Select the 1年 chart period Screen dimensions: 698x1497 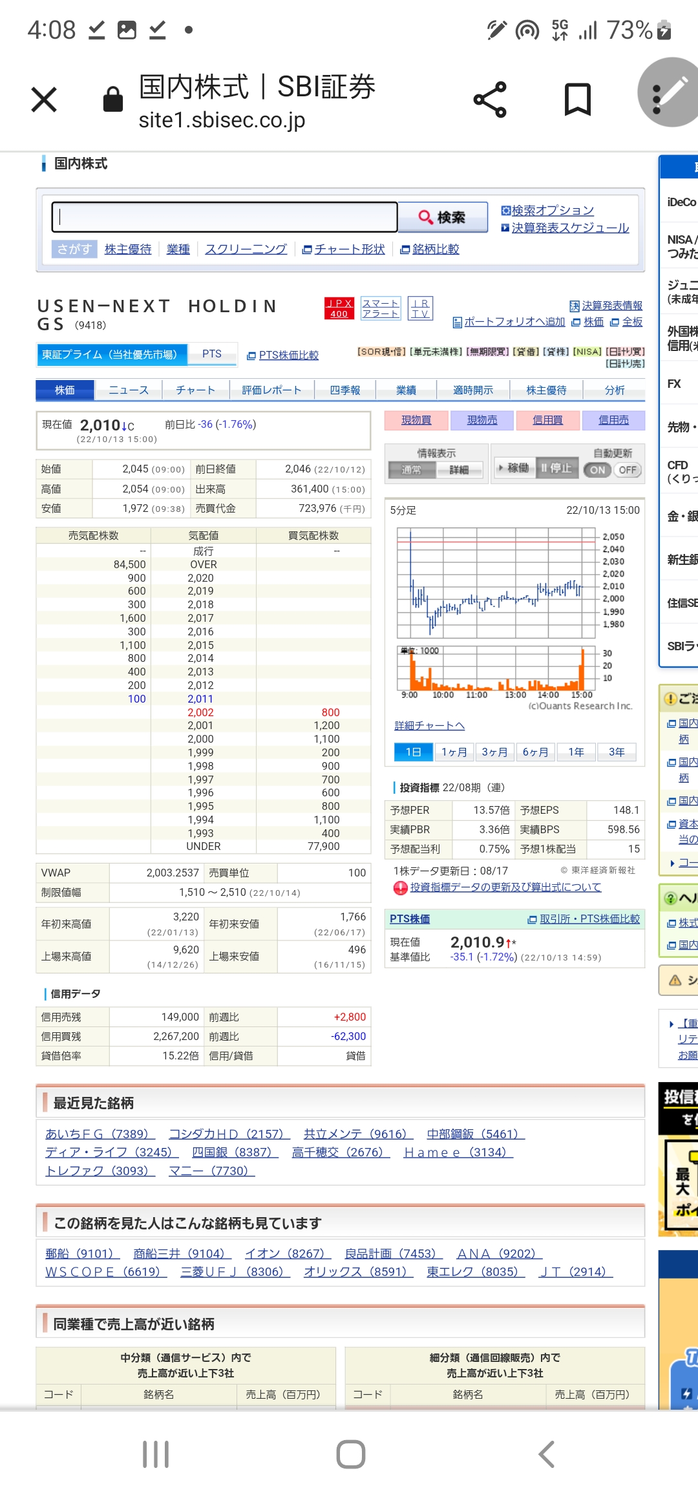pos(576,752)
